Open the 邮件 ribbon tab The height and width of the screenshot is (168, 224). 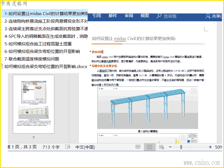click(x=113, y=16)
